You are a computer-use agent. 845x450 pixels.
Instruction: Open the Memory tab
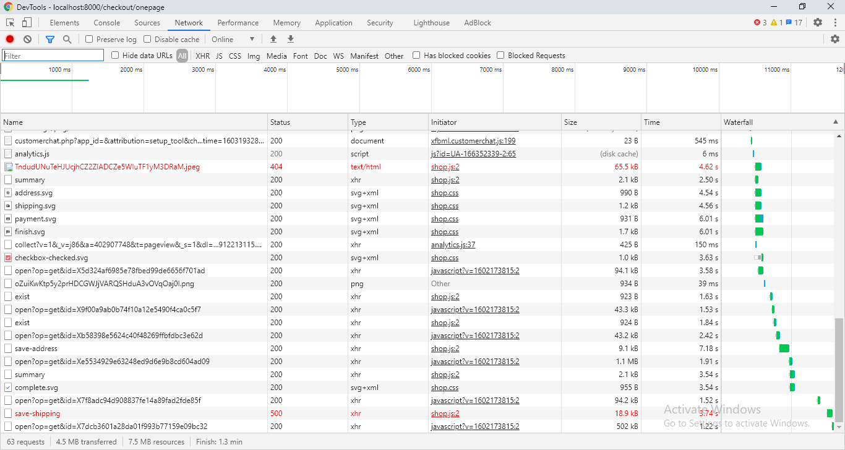pyautogui.click(x=287, y=23)
